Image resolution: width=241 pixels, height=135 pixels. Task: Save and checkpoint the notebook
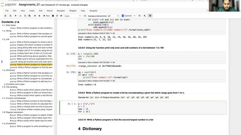pyautogui.click(x=11, y=16)
